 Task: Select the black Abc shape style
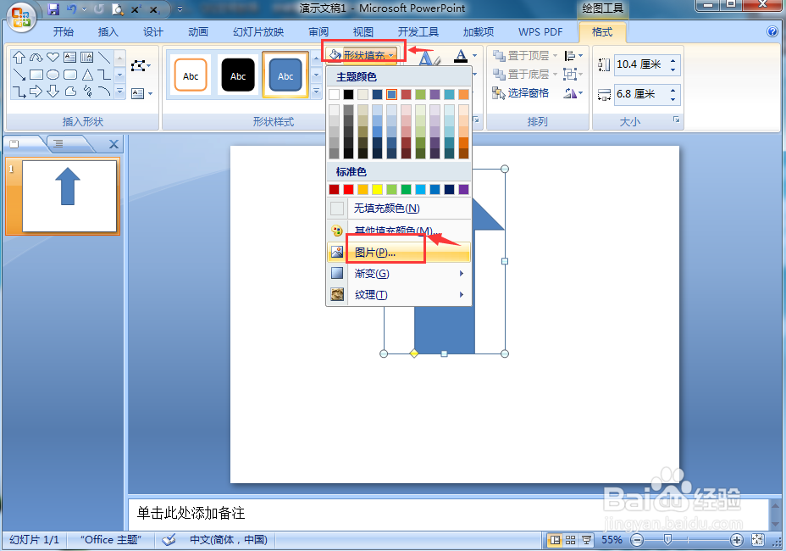point(238,75)
